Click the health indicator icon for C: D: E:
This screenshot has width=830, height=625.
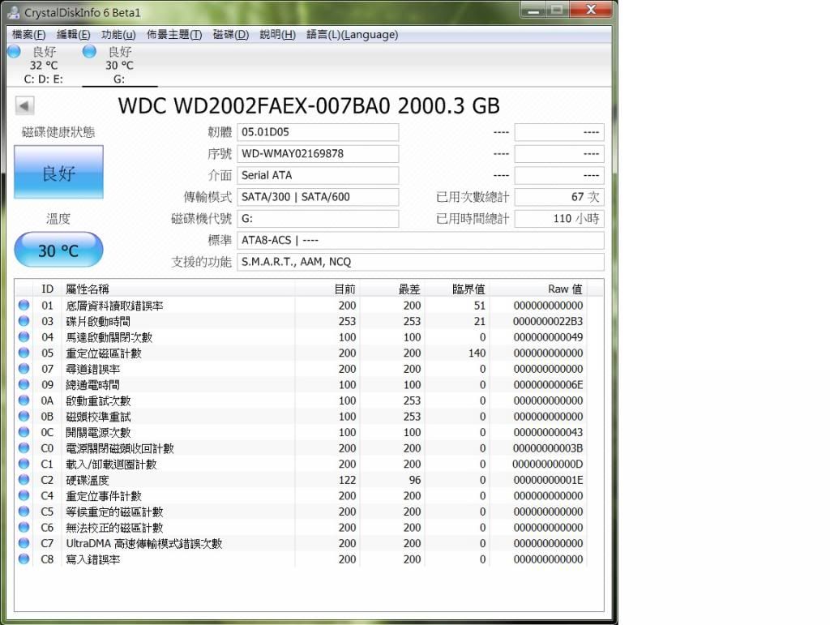click(x=15, y=52)
